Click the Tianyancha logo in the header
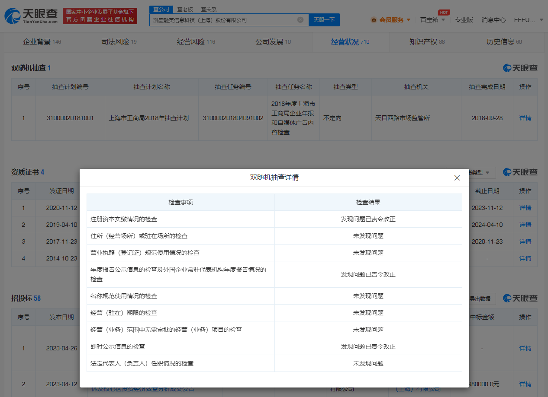The image size is (548, 397). [31, 16]
